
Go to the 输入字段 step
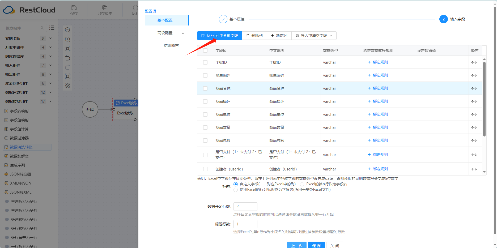[452, 19]
